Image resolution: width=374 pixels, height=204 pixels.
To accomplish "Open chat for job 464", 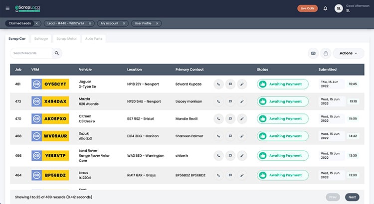I will [230, 175].
